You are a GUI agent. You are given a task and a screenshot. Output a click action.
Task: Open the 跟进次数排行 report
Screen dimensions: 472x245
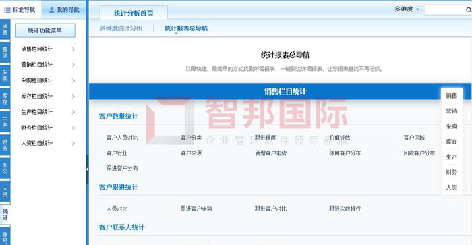345,209
